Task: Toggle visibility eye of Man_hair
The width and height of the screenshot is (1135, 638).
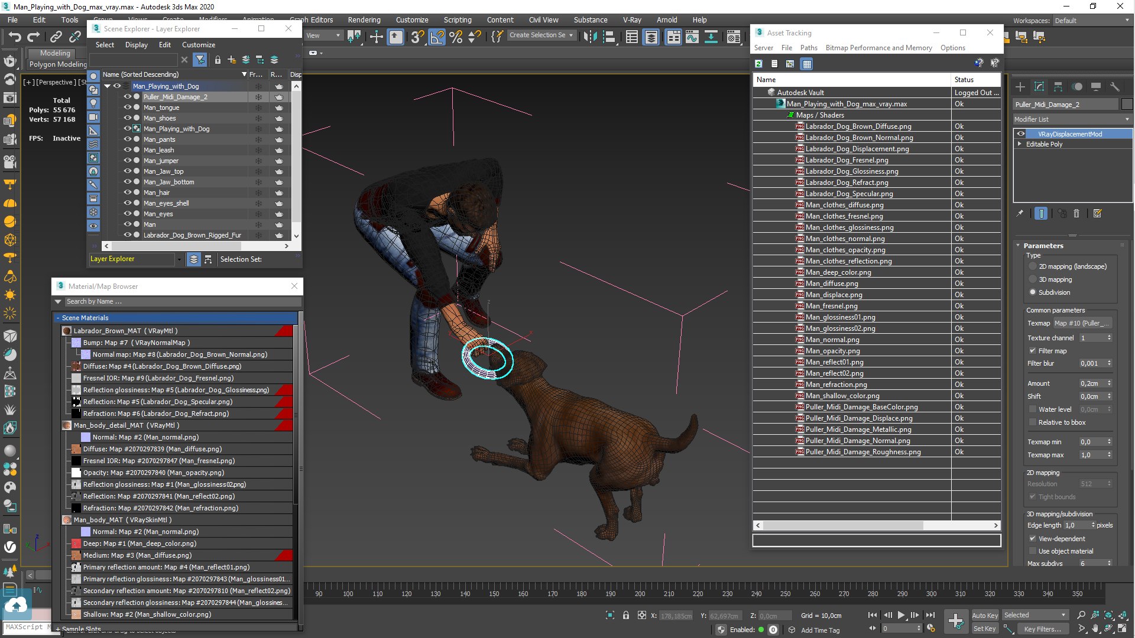Action: point(127,193)
